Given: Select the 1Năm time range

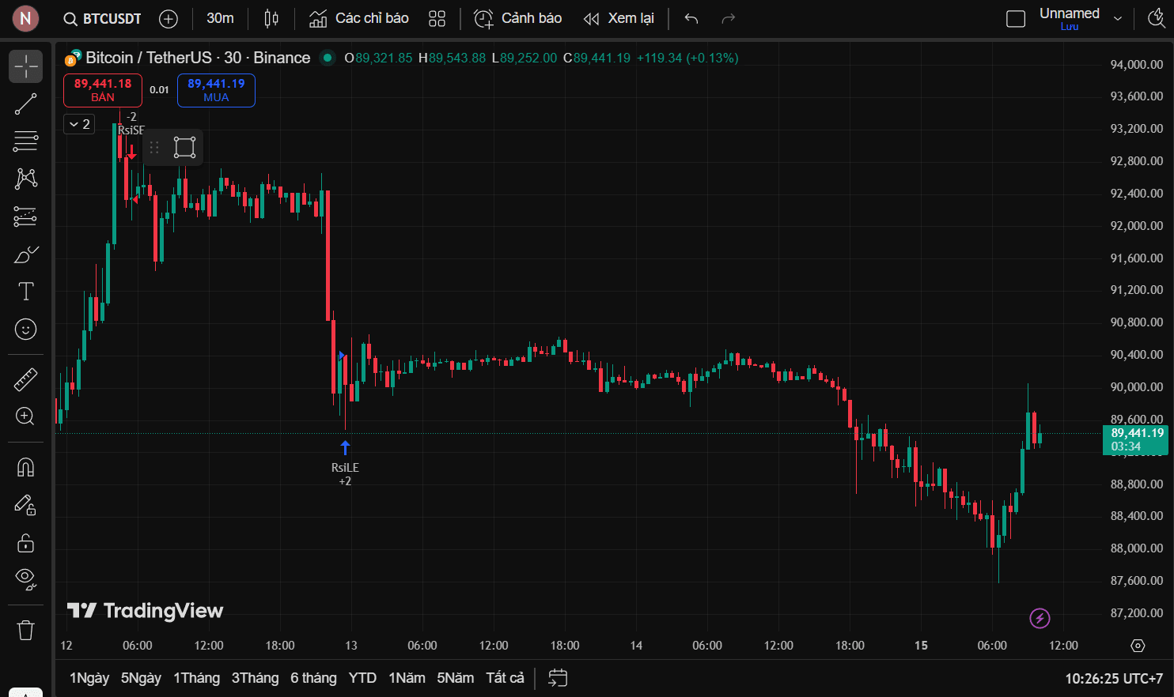Looking at the screenshot, I should tap(407, 678).
